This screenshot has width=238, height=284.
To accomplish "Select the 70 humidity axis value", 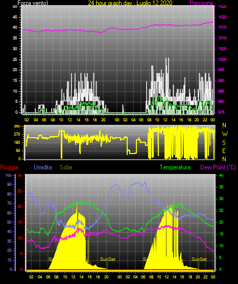I will click(x=9, y=203).
